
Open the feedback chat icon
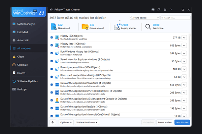(x=153, y=10)
